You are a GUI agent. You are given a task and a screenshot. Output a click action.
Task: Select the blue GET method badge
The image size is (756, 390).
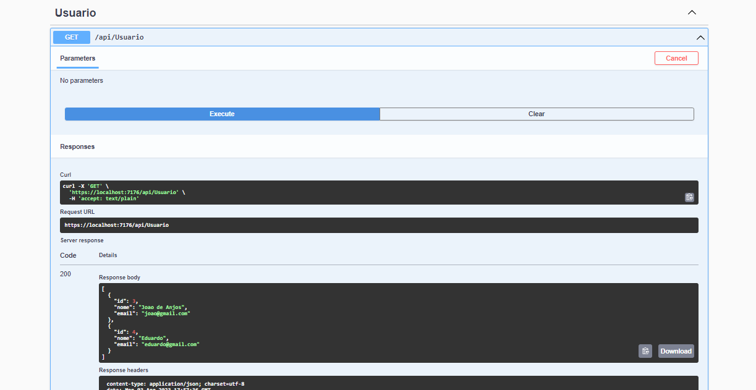coord(72,37)
